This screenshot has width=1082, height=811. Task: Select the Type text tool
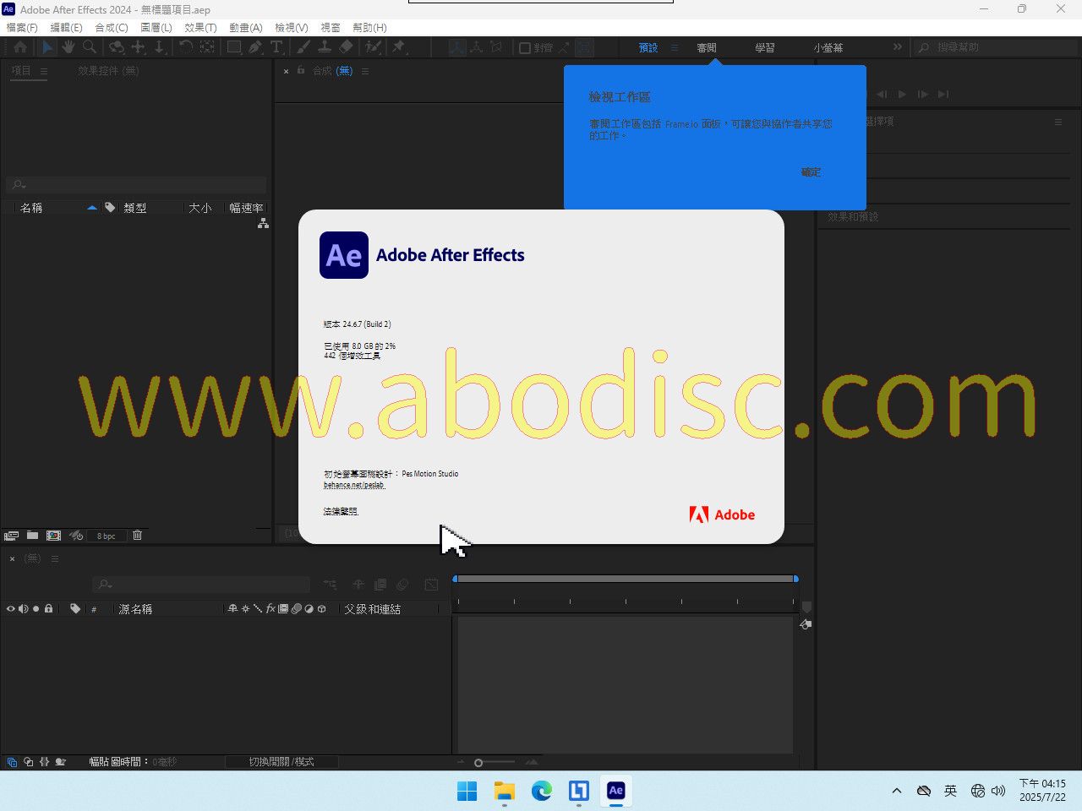[276, 47]
